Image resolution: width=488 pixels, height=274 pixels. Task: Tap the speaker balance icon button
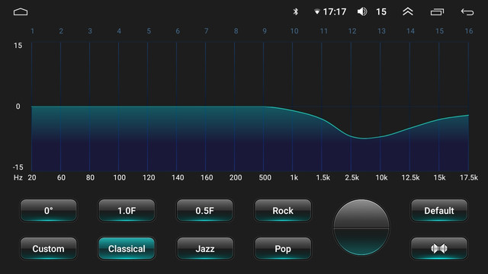pyautogui.click(x=439, y=248)
